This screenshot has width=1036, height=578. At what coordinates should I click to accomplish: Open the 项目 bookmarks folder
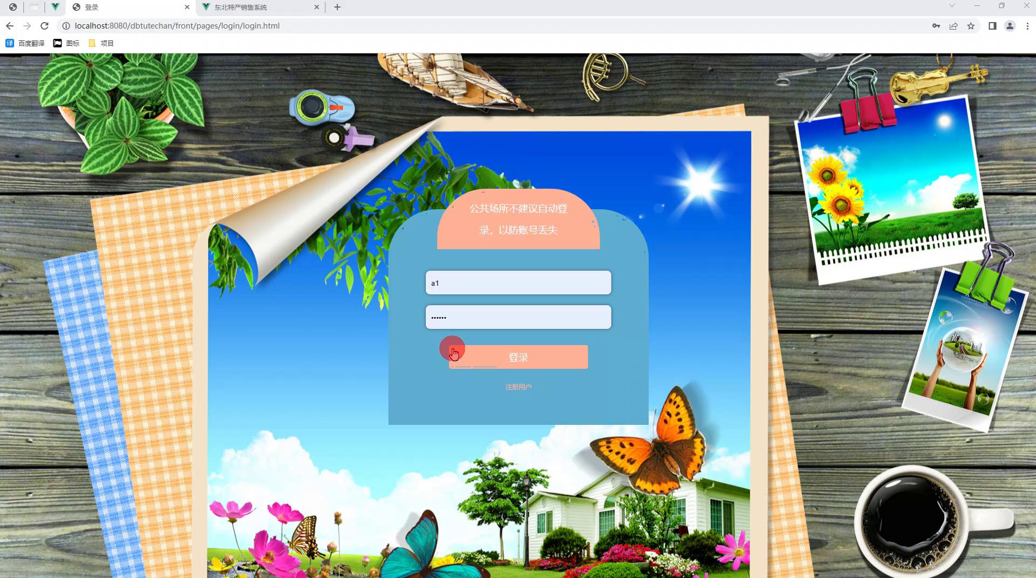coord(101,43)
